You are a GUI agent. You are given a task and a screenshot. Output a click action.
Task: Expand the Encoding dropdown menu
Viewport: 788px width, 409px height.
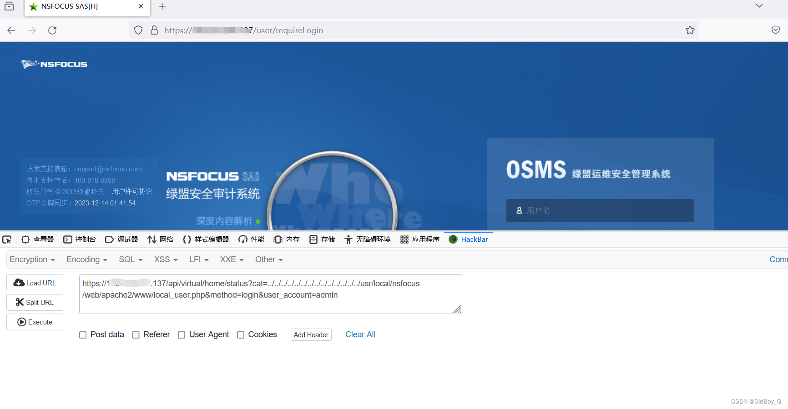coord(87,259)
